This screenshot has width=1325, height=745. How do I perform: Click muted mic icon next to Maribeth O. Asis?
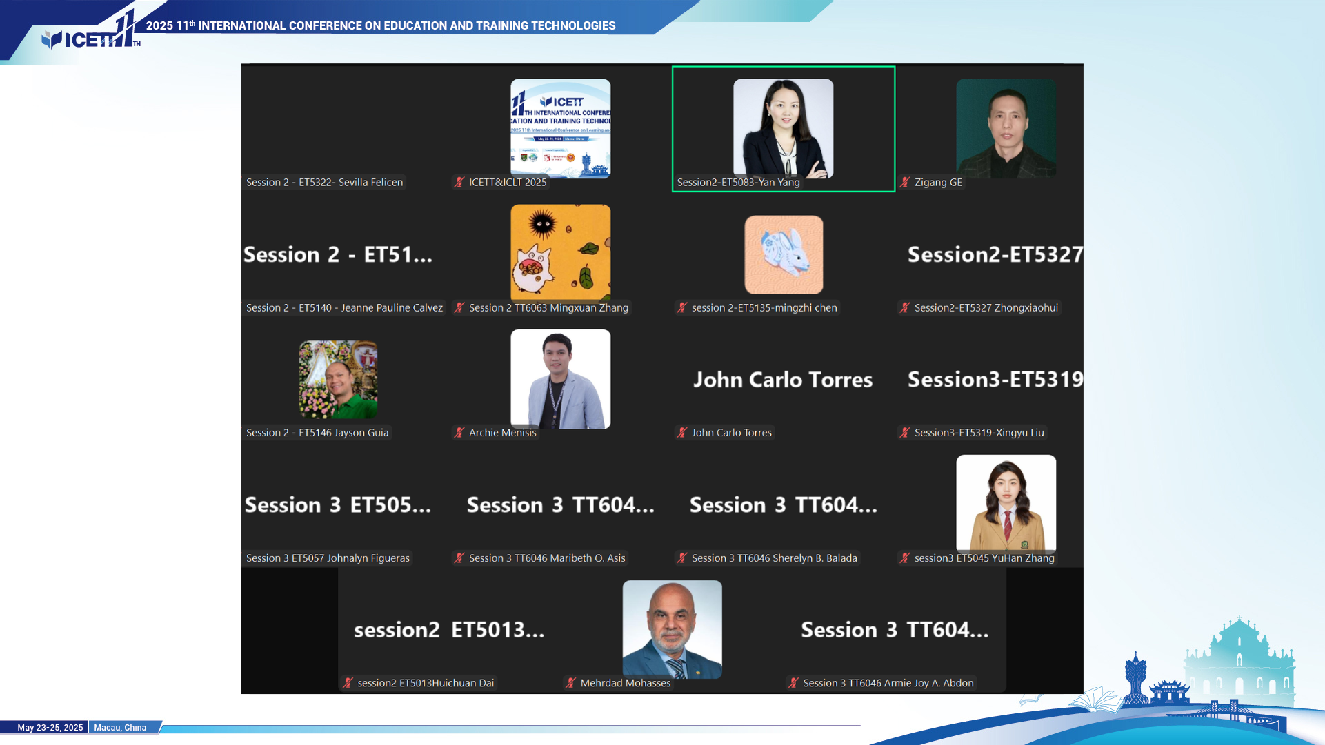[459, 558]
